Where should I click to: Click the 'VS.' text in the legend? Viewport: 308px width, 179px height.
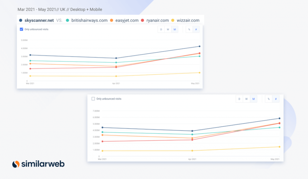(x=59, y=20)
